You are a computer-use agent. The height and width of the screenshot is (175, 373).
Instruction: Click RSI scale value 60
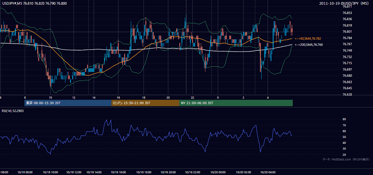(344, 131)
